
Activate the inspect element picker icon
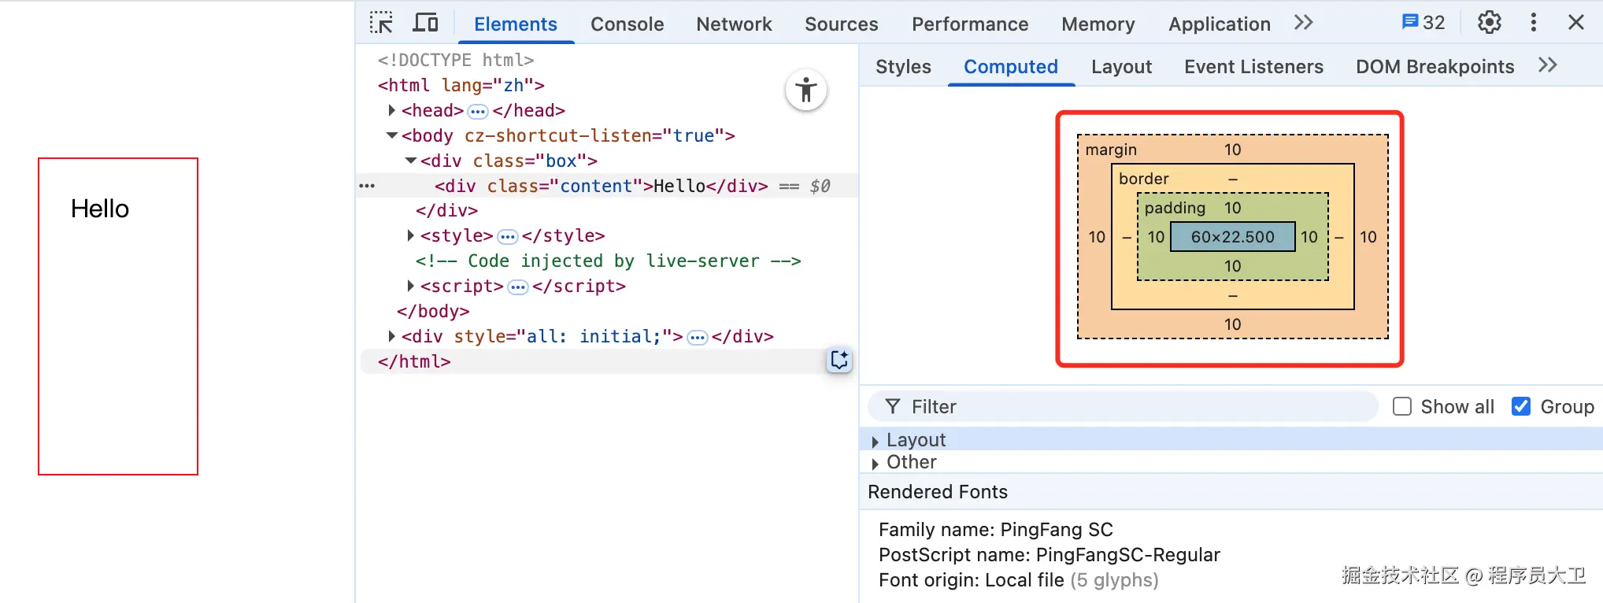click(x=381, y=23)
